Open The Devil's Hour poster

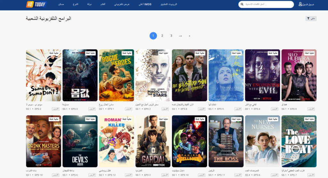point(80,141)
